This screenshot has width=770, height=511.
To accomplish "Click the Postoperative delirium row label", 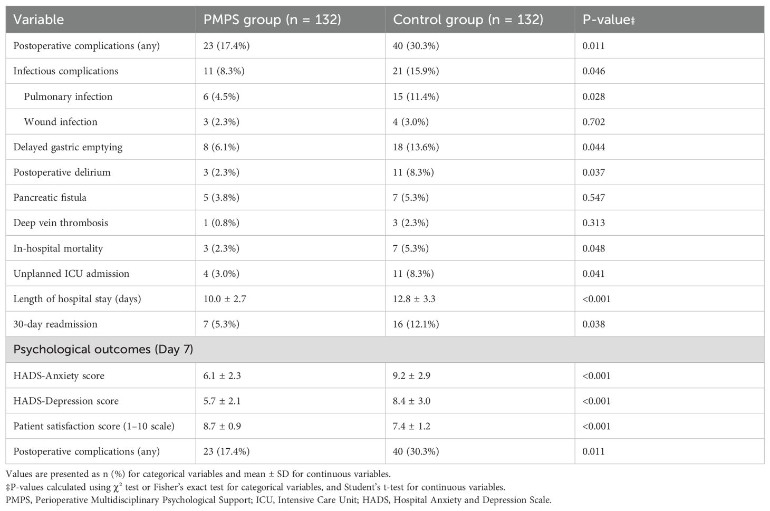I will point(62,172).
